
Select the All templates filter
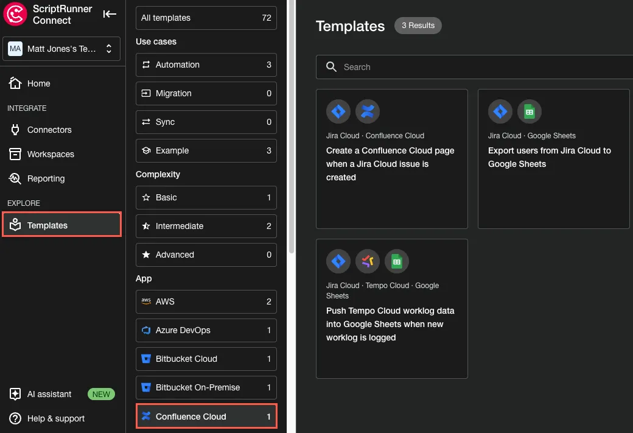pos(206,18)
